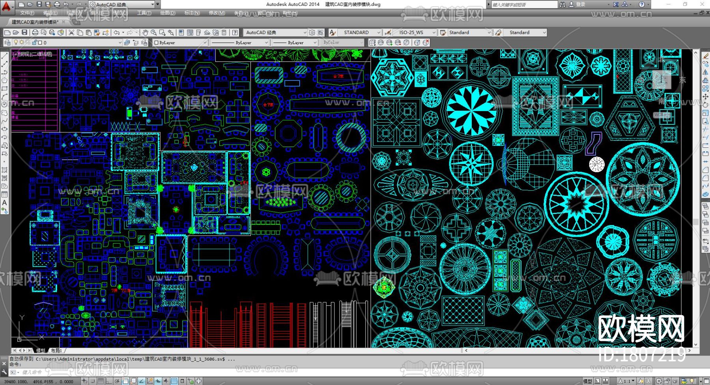Viewport: 710px width, 385px height.
Task: Toggle Object Snap in status bar
Action: [125, 381]
